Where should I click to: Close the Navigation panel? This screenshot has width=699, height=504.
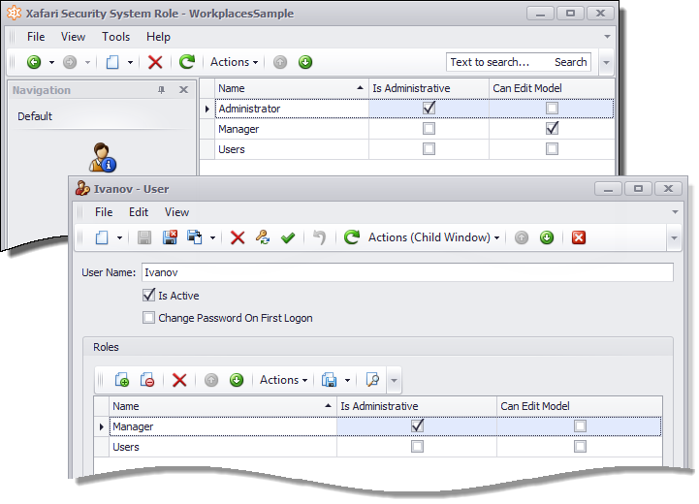coord(183,90)
